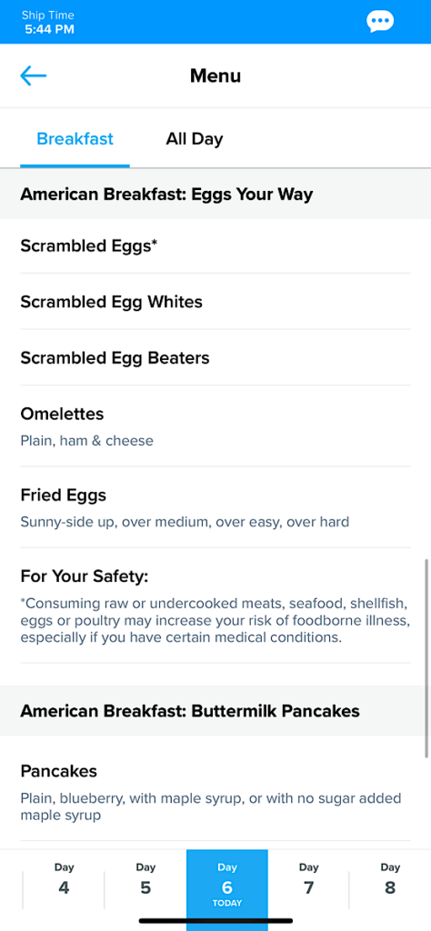
Task: Select Day 5 in the day picker
Action: coord(145,879)
